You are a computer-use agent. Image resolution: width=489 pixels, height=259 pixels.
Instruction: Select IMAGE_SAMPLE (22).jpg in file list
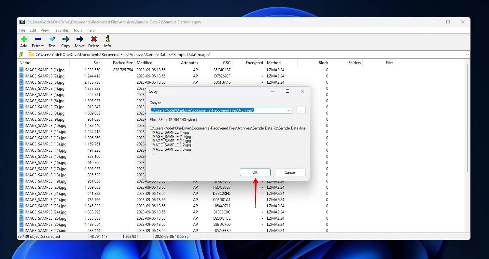[45, 200]
